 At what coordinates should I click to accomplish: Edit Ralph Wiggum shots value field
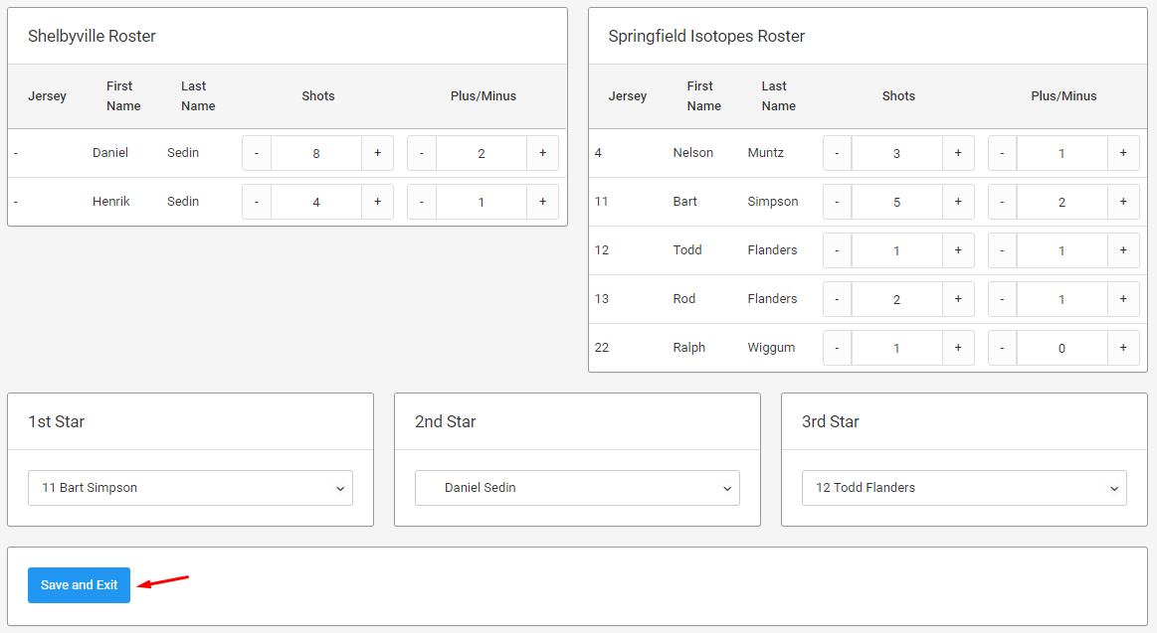click(897, 348)
